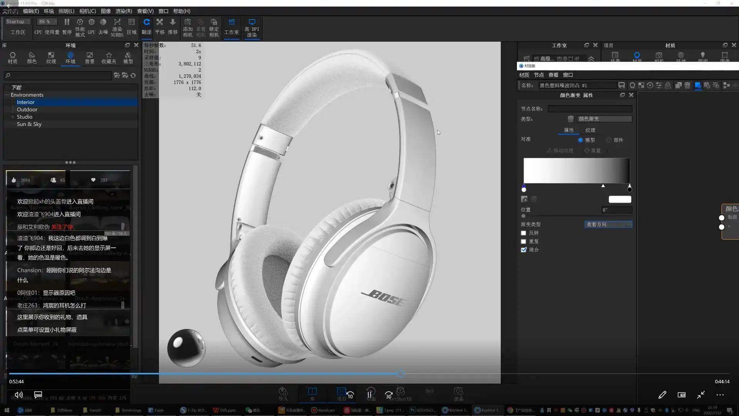Click the trash icon beside Color Gradient type

coord(570,119)
